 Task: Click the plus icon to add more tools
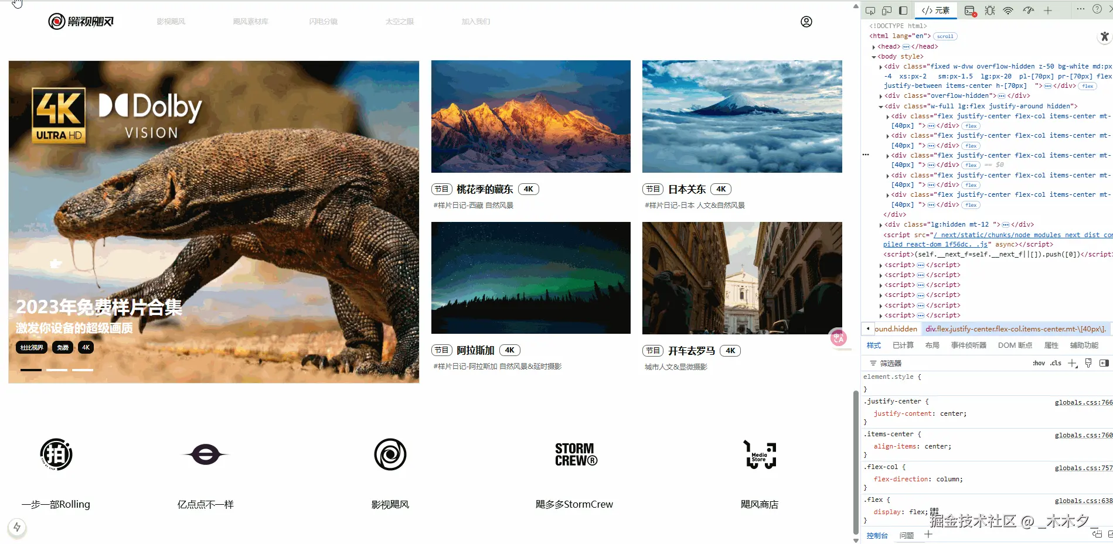(1048, 11)
